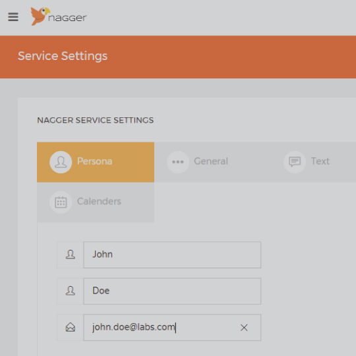Click the nagger wordmark text

click(67, 18)
